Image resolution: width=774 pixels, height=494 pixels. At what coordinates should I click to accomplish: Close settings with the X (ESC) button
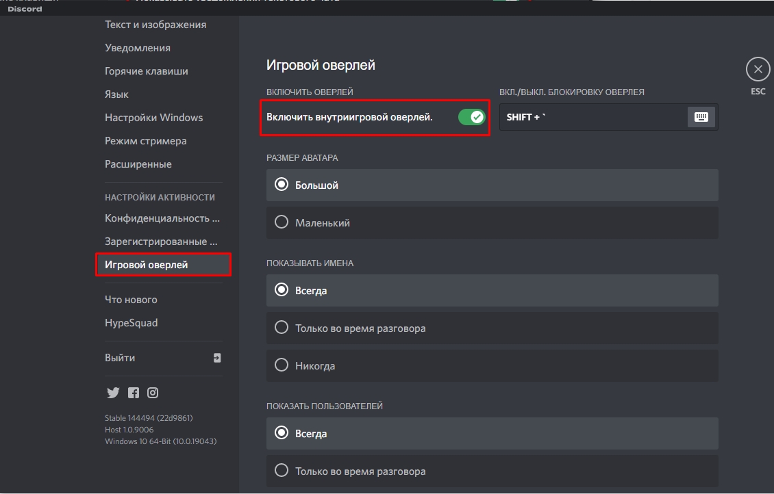(x=758, y=69)
